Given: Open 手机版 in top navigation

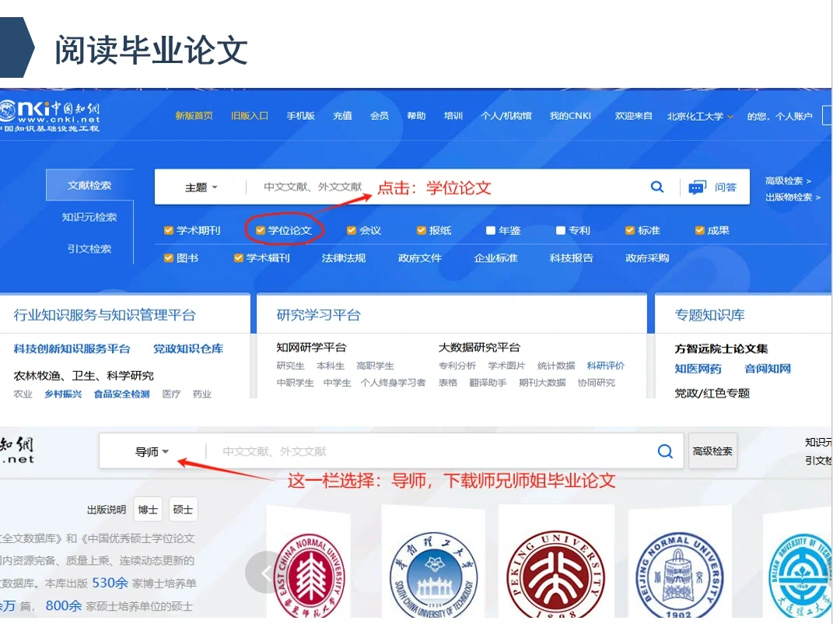Looking at the screenshot, I should tap(301, 116).
